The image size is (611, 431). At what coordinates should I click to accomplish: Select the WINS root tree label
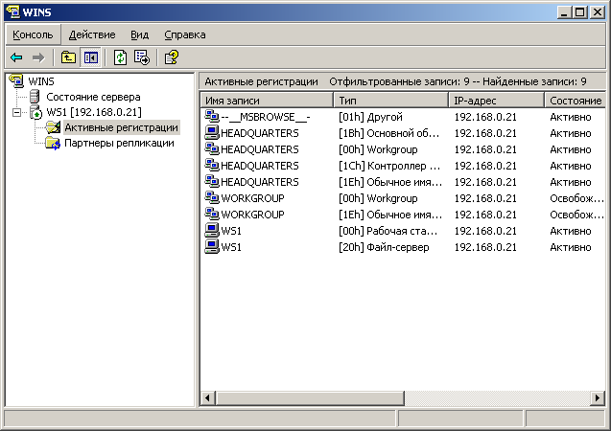click(x=41, y=81)
